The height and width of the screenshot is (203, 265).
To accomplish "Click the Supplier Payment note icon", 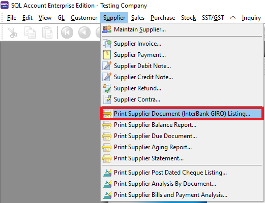I will click(107, 55).
